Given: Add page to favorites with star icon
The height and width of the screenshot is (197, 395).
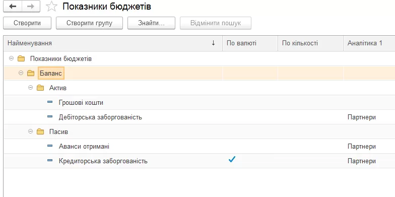Looking at the screenshot, I should coord(51,7).
